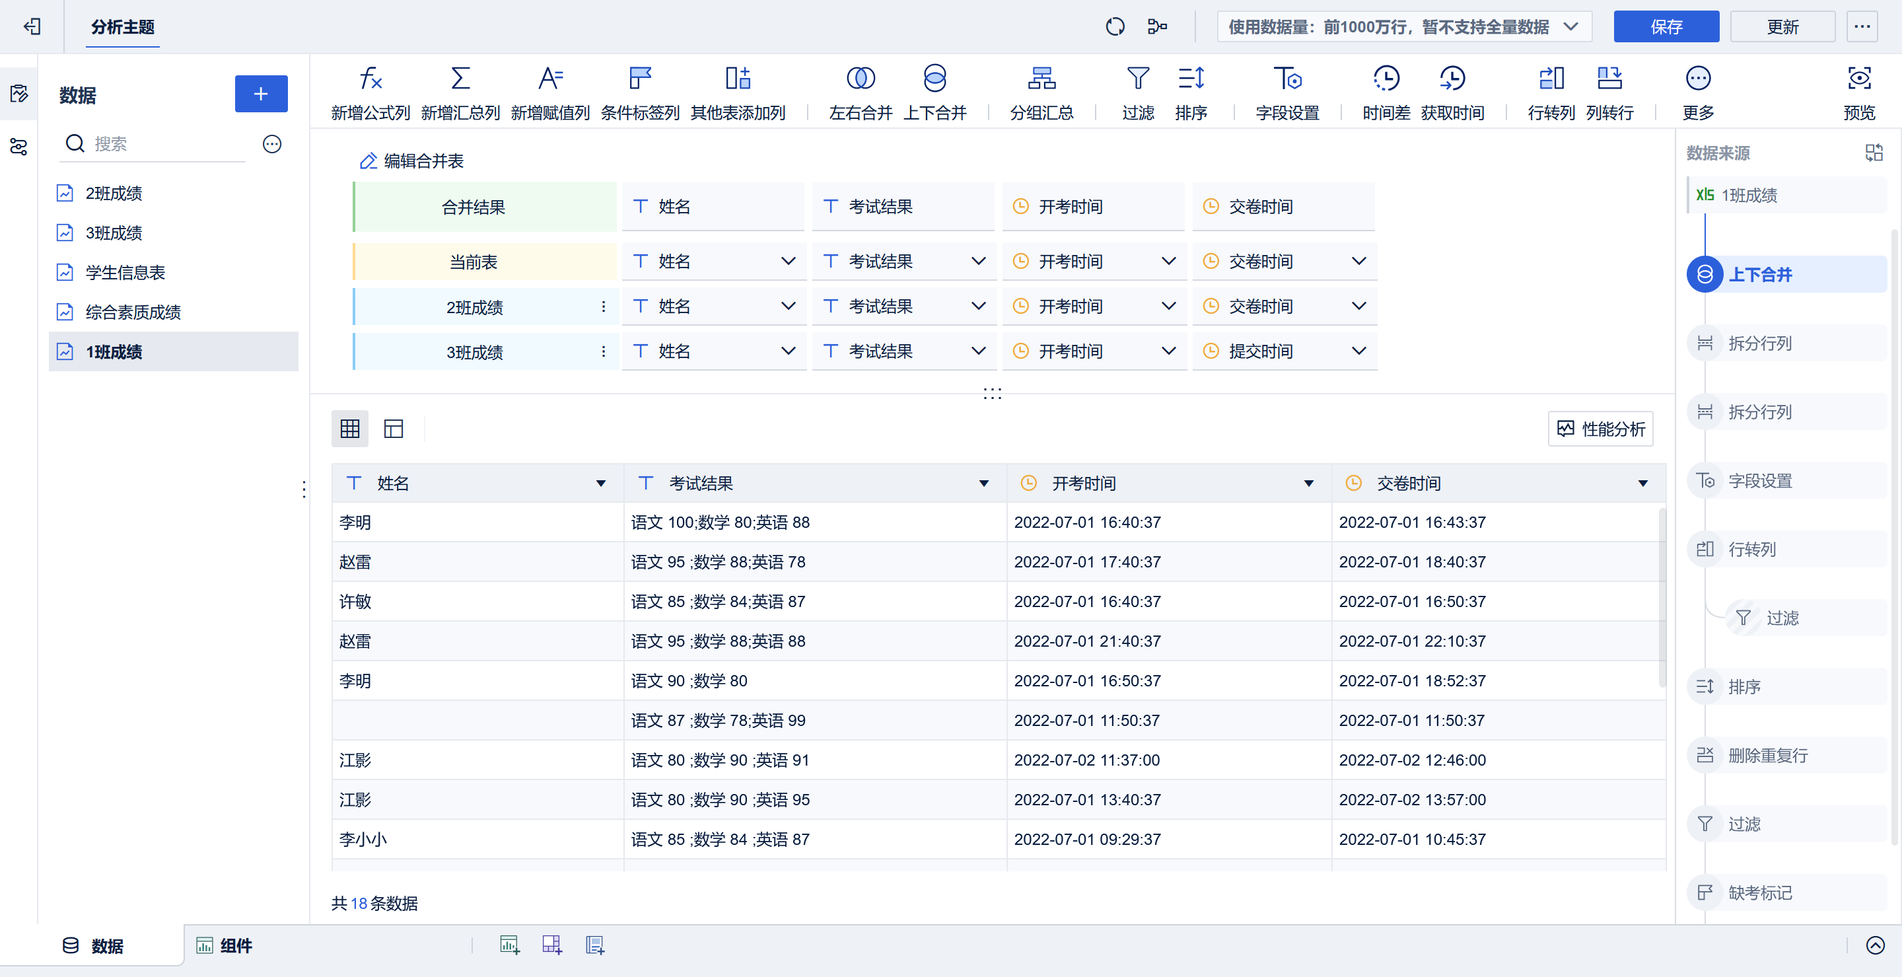
Task: Expand 3班成绩 提交时间 field dropdown
Action: click(x=1358, y=351)
